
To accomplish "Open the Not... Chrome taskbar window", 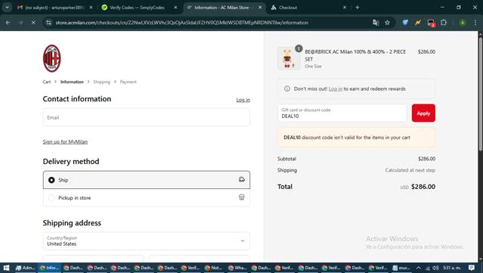I will [x=213, y=268].
